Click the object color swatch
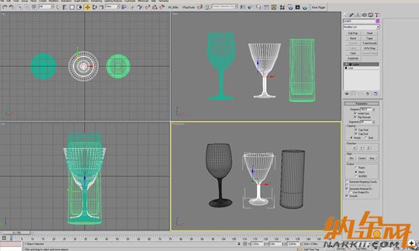 coord(378,21)
